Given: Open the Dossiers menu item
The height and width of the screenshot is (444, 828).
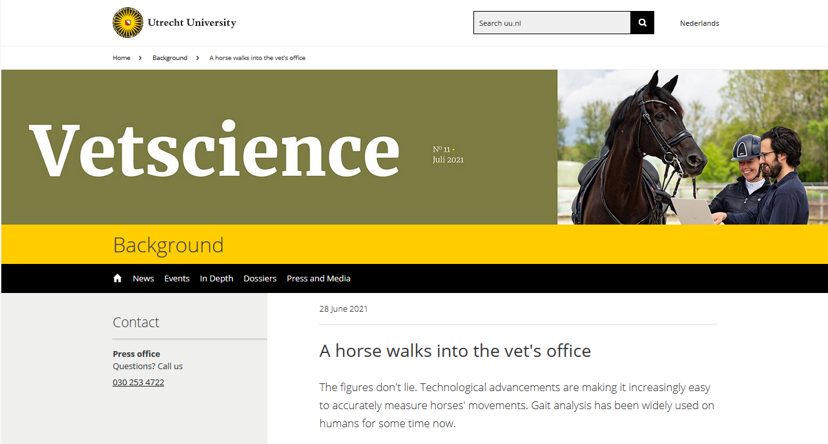Looking at the screenshot, I should [260, 279].
